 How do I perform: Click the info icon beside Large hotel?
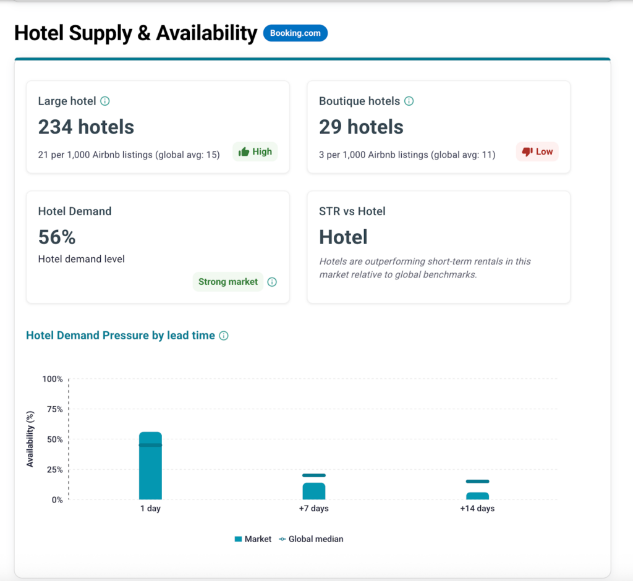(x=105, y=101)
